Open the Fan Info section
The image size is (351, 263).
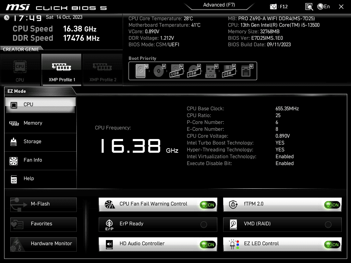point(40,160)
